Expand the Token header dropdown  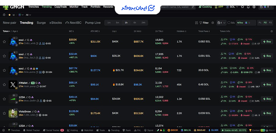(x=6, y=31)
